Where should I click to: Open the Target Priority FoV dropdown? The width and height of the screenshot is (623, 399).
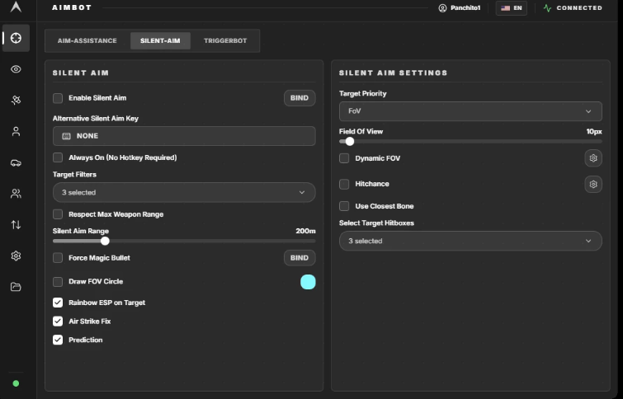(470, 111)
